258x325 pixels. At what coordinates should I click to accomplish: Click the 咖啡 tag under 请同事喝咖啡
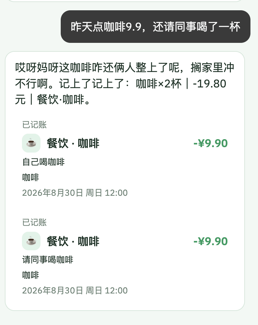31,275
